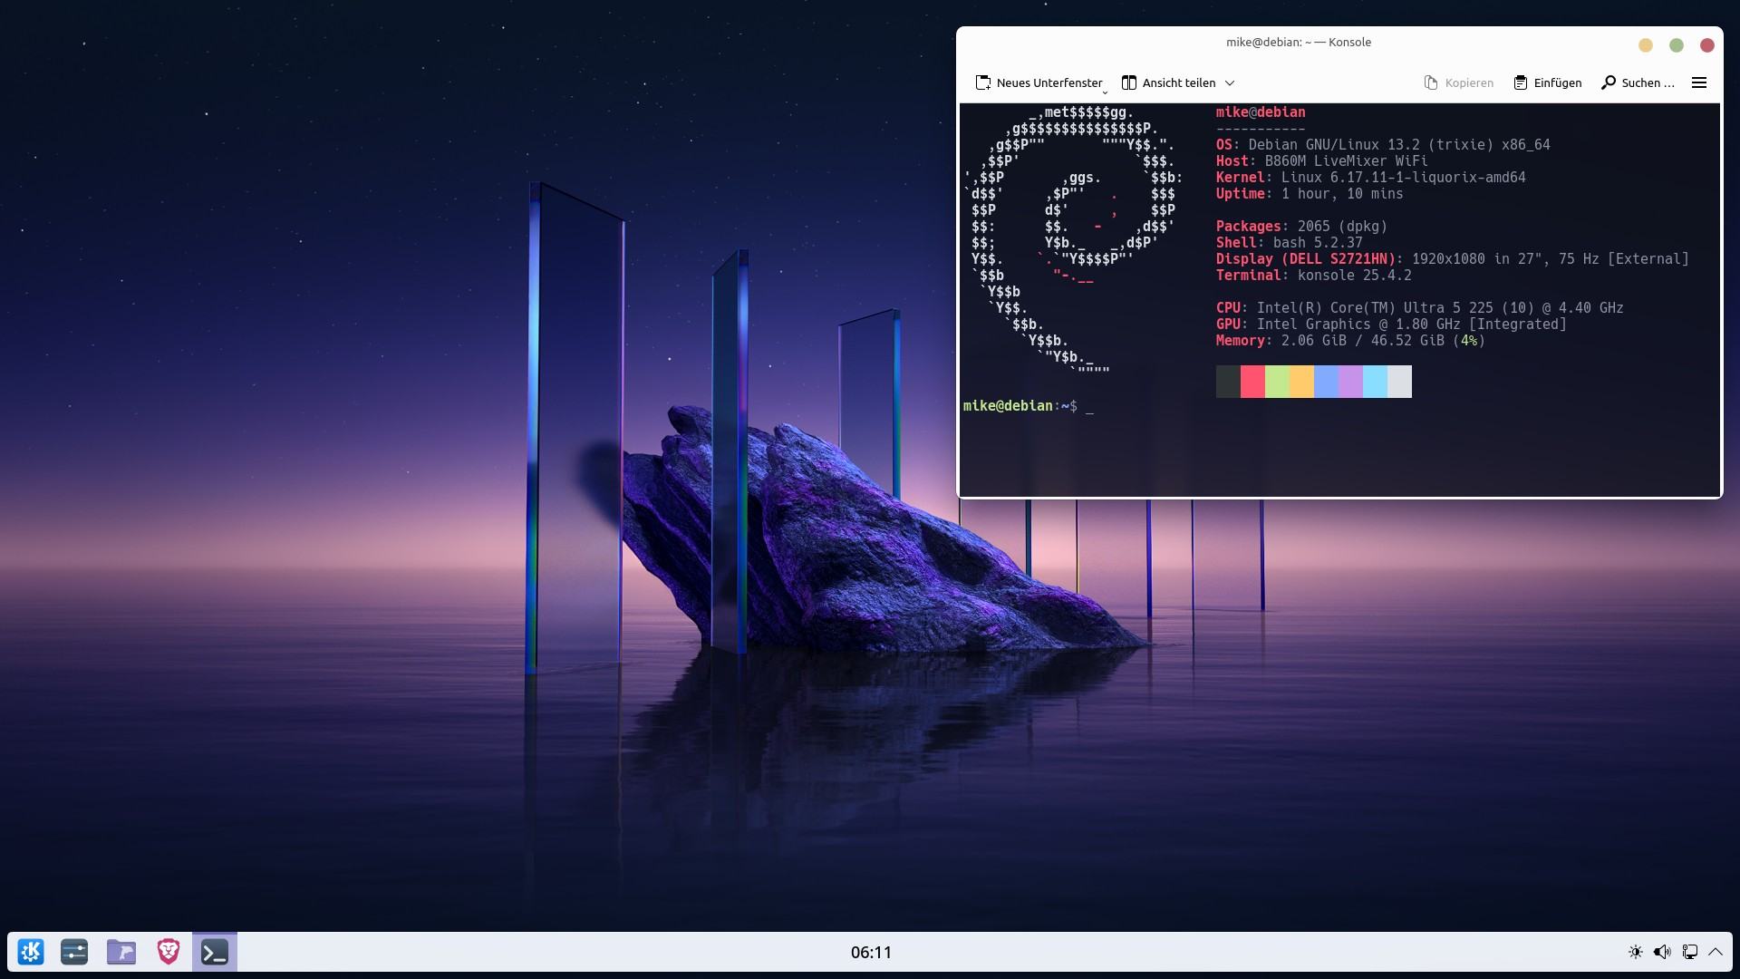The height and width of the screenshot is (979, 1740).
Task: Launch System Settings from the taskbar
Action: 74,952
